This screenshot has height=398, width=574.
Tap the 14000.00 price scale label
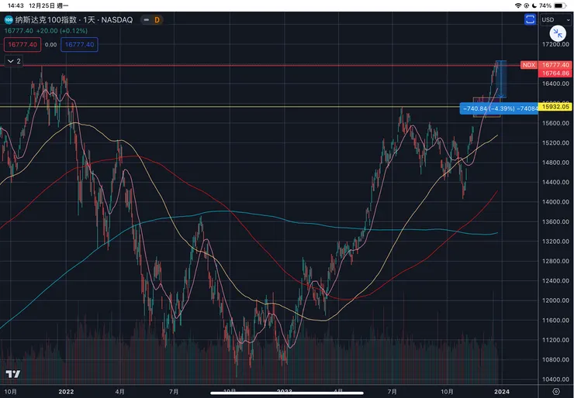click(x=555, y=202)
